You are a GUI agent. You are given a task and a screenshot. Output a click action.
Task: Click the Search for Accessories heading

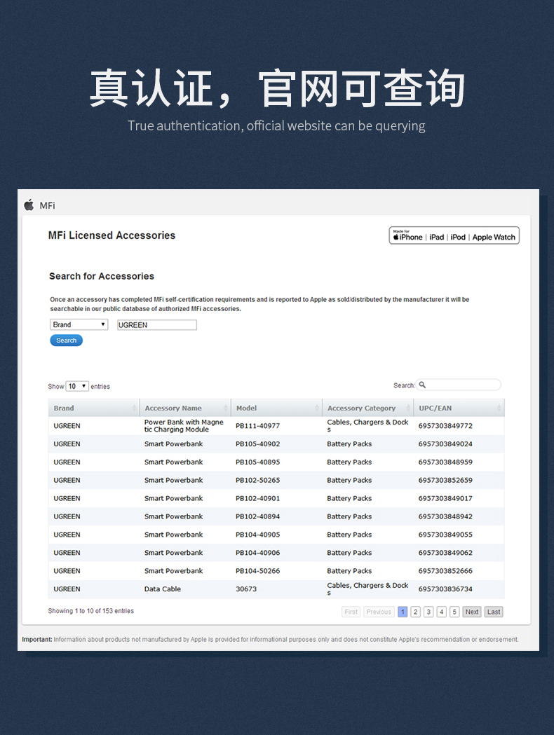click(x=102, y=276)
